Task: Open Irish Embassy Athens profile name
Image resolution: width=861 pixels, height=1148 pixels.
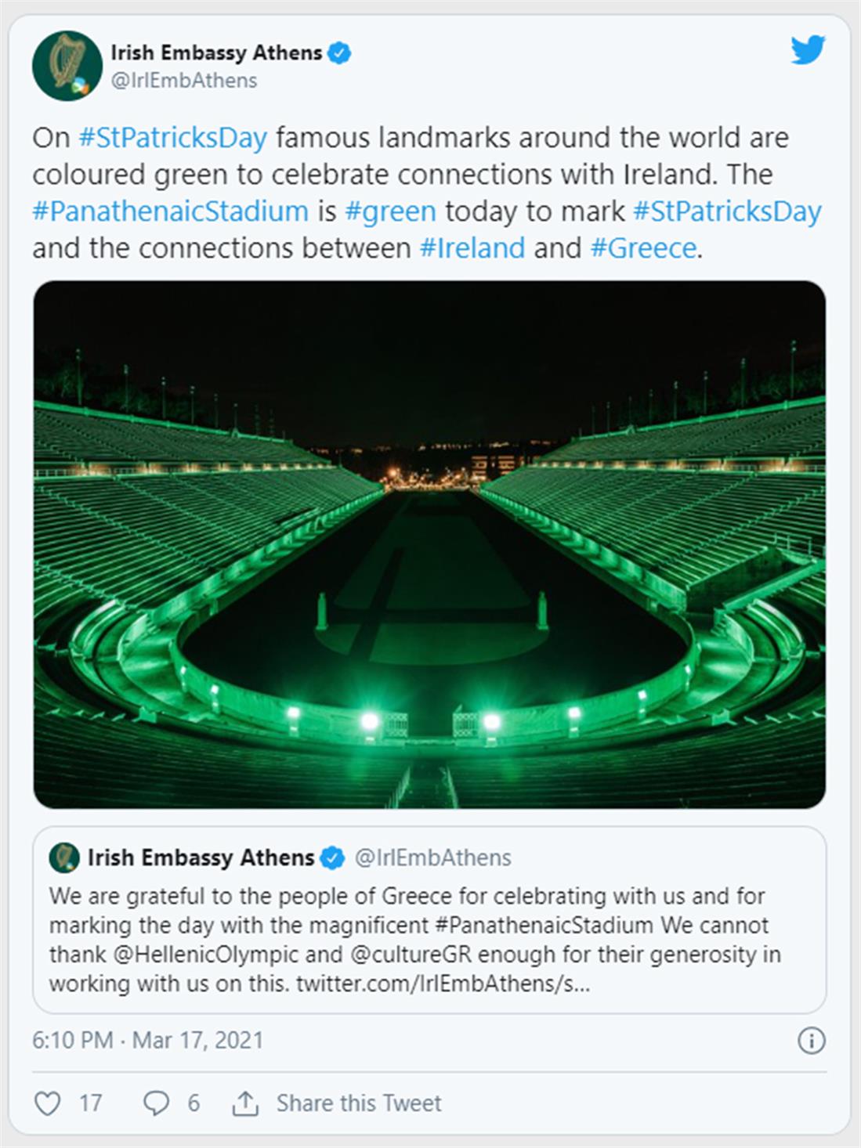Action: [x=216, y=53]
